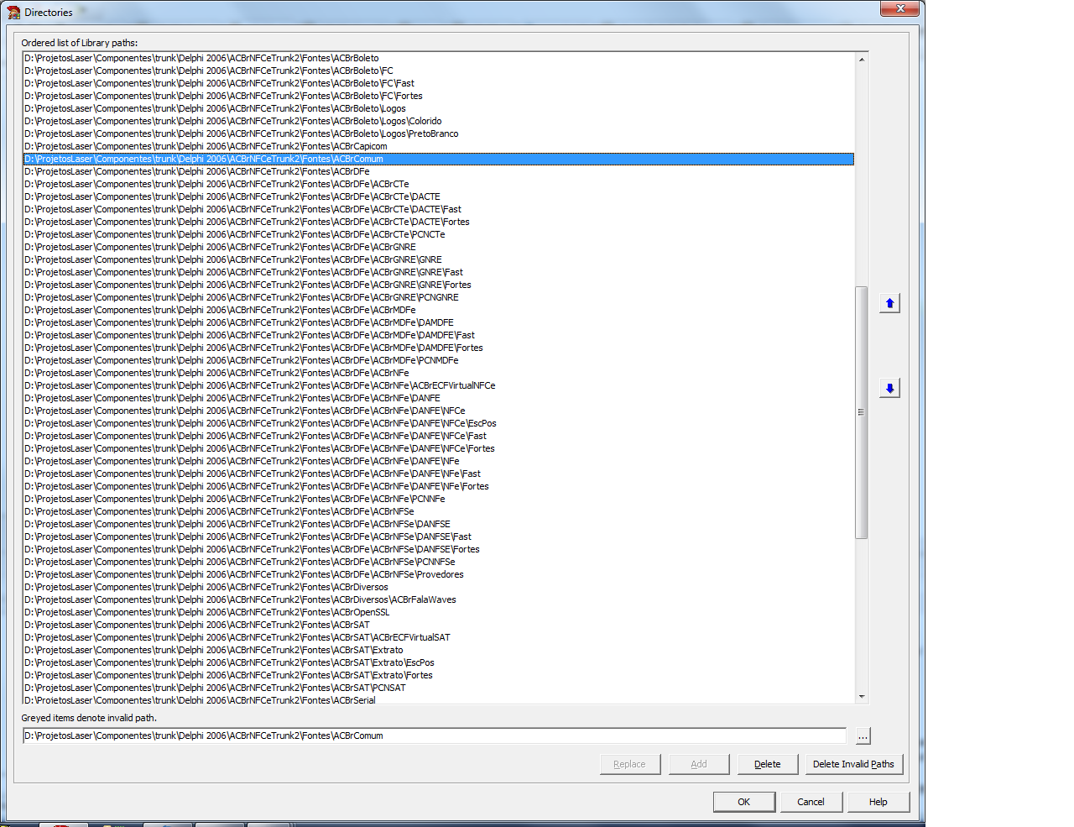Select the path ending in ACBrCTe\DACTE\Fast
The width and height of the screenshot is (1074, 827).
[x=439, y=209]
